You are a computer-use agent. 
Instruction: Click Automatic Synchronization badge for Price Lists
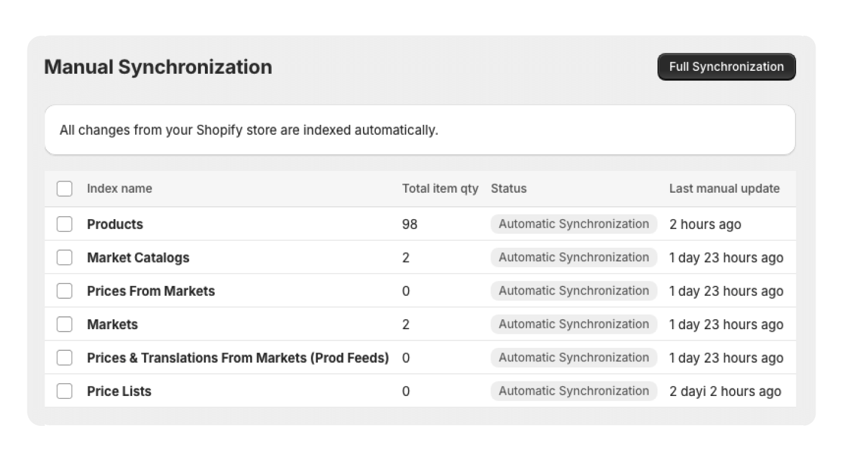[x=573, y=391]
